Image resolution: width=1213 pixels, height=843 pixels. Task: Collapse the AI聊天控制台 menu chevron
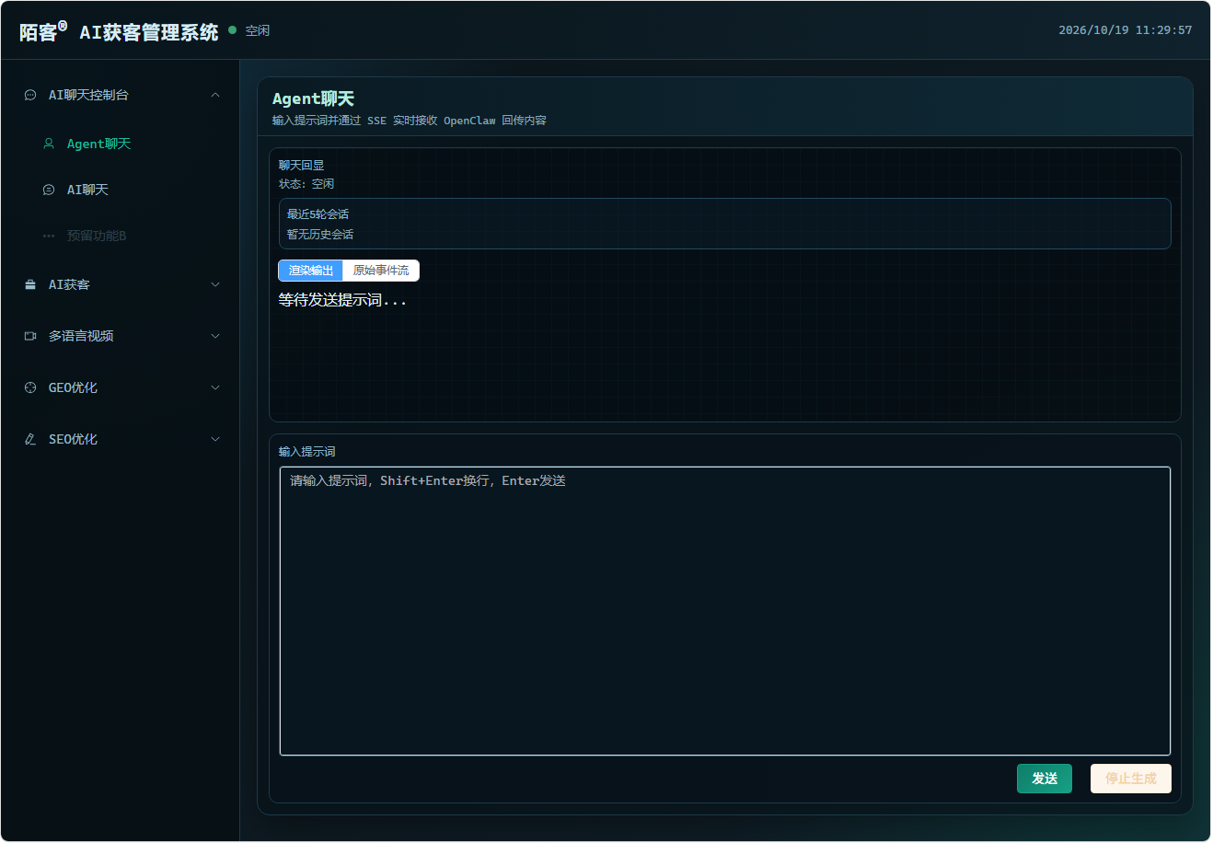[x=215, y=95]
